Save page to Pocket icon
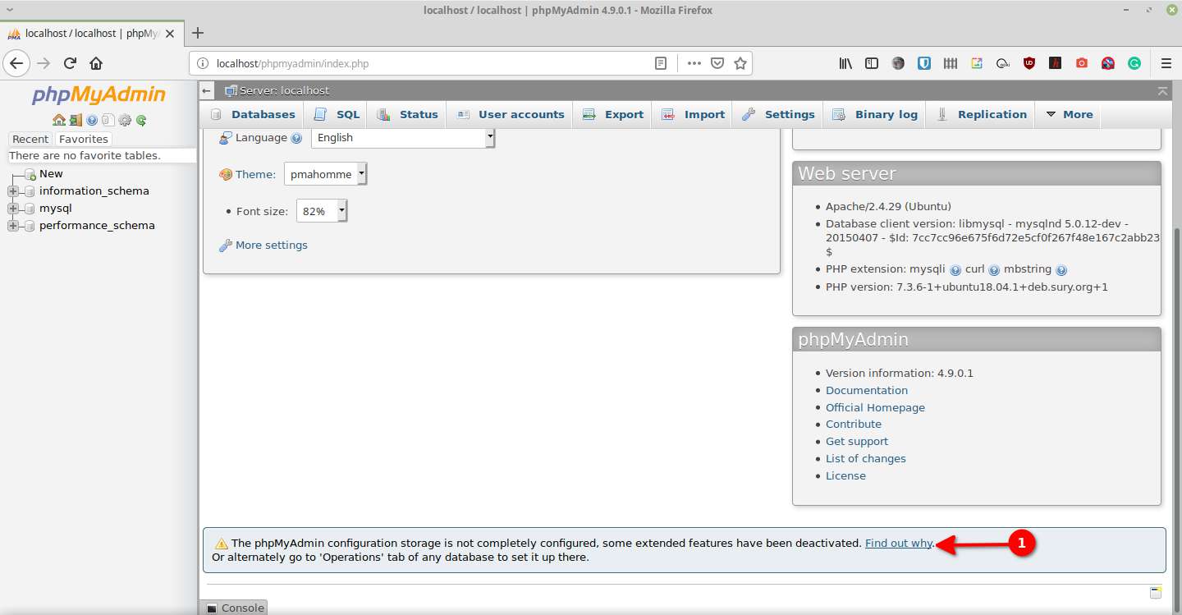 [717, 63]
